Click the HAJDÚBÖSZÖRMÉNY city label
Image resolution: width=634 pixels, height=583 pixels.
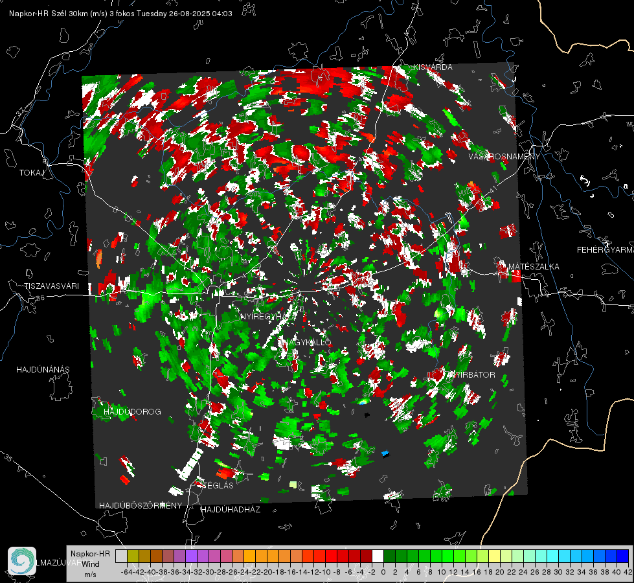(x=141, y=506)
